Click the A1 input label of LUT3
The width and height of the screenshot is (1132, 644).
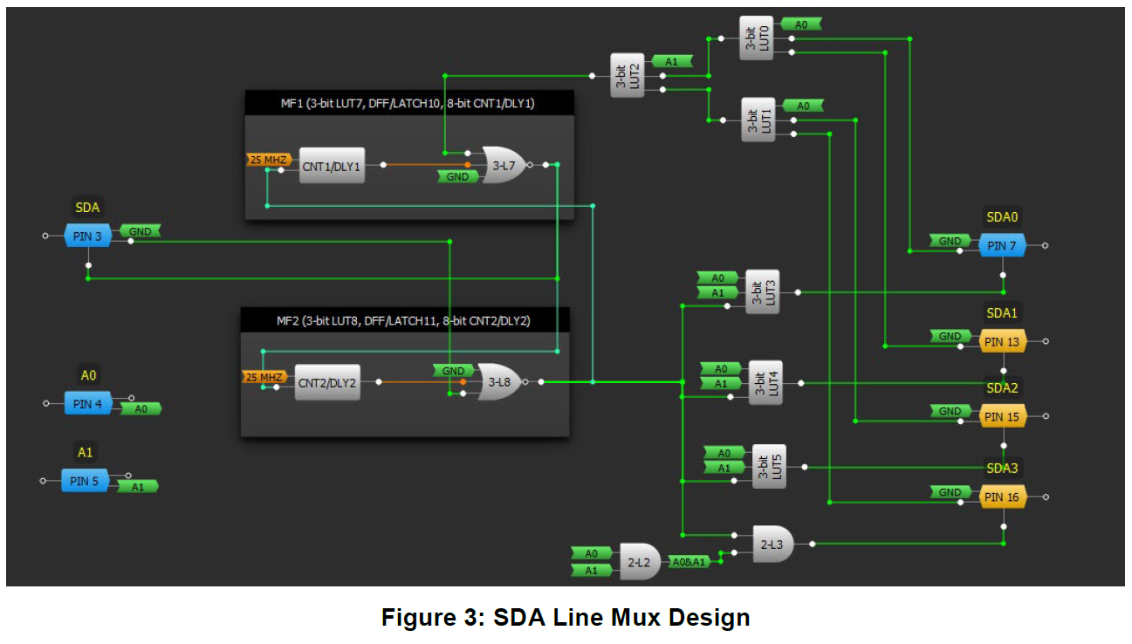coord(718,293)
